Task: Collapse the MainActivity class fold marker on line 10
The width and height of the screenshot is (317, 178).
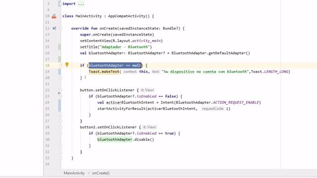Action: click(61, 16)
